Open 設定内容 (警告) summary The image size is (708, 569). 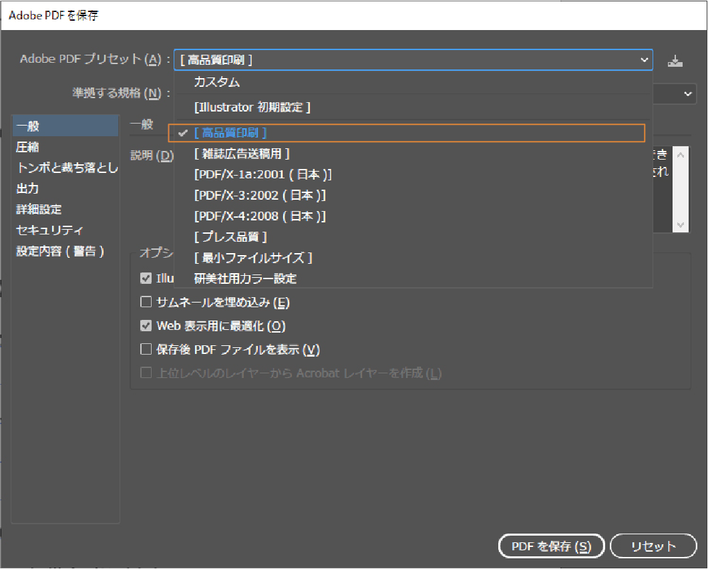(x=65, y=251)
